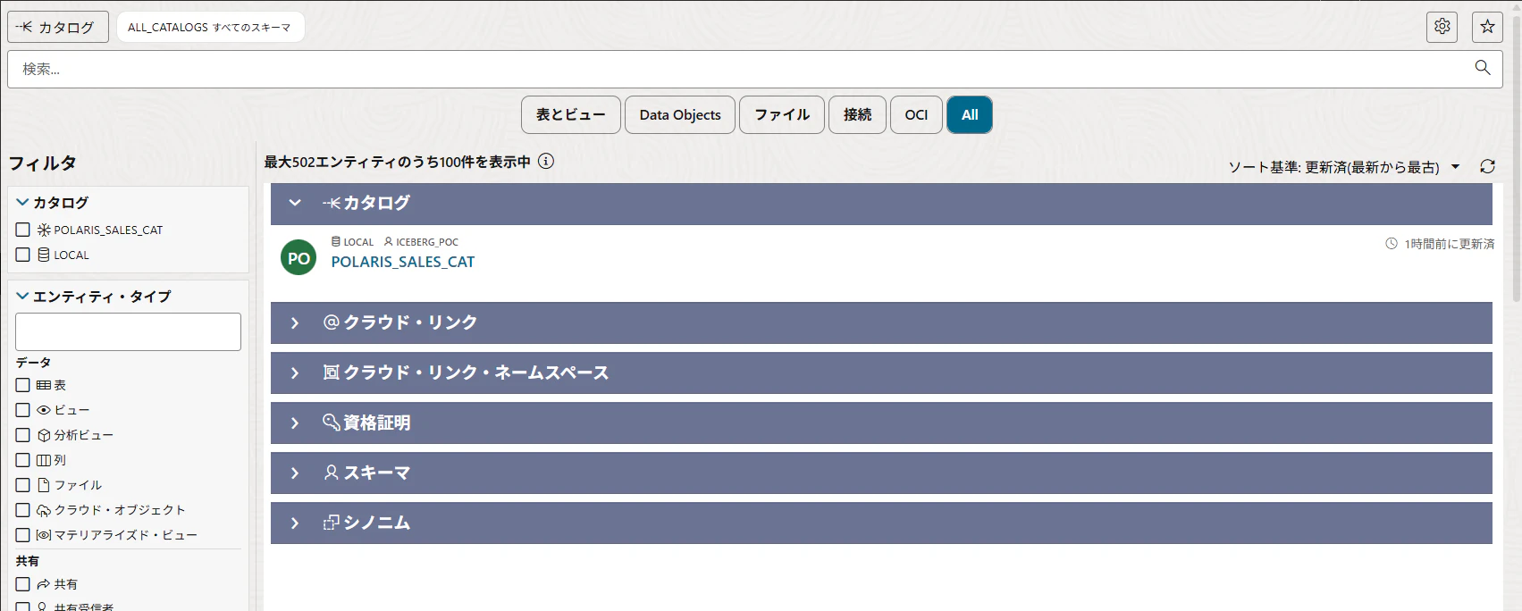This screenshot has width=1522, height=611.
Task: Collapse the エンティティ・タイプ filter group chevron
Action: tap(23, 296)
